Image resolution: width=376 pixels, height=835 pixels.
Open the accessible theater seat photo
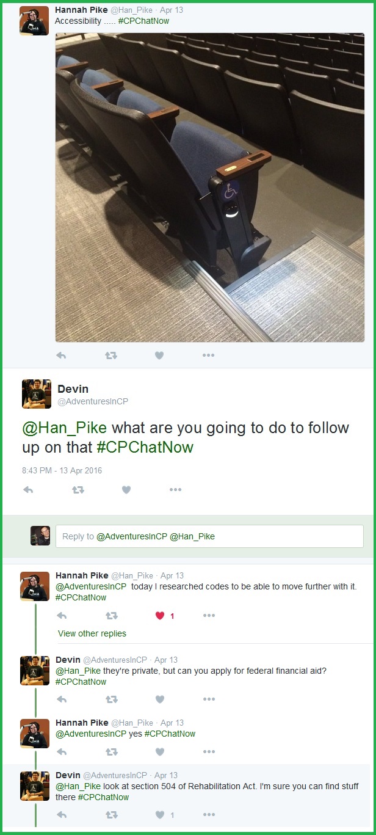210,188
